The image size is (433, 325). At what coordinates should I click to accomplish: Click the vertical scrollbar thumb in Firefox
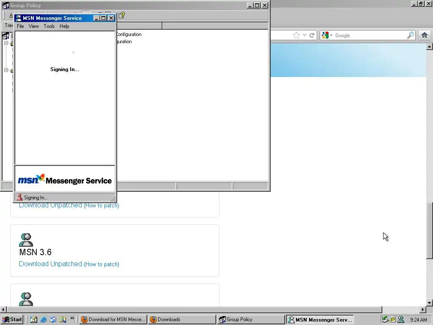429,231
